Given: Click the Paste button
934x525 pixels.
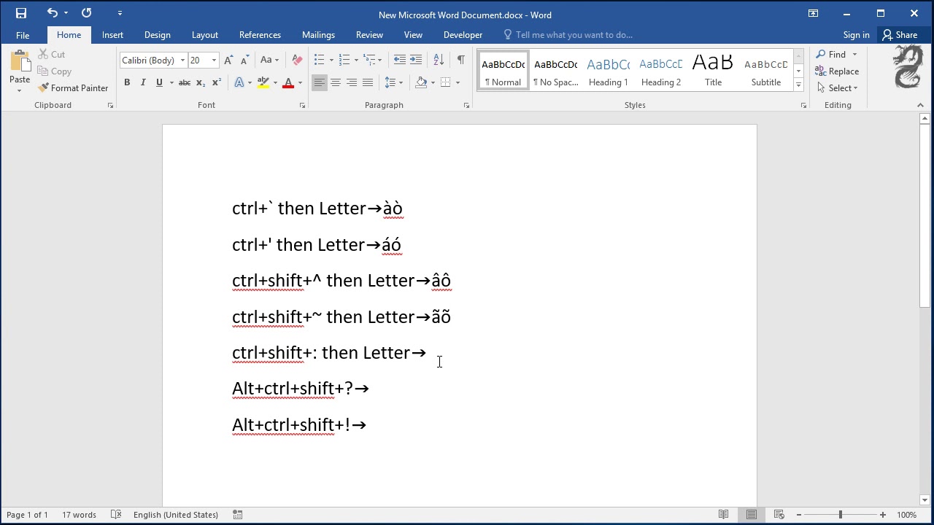Looking at the screenshot, I should pyautogui.click(x=20, y=71).
